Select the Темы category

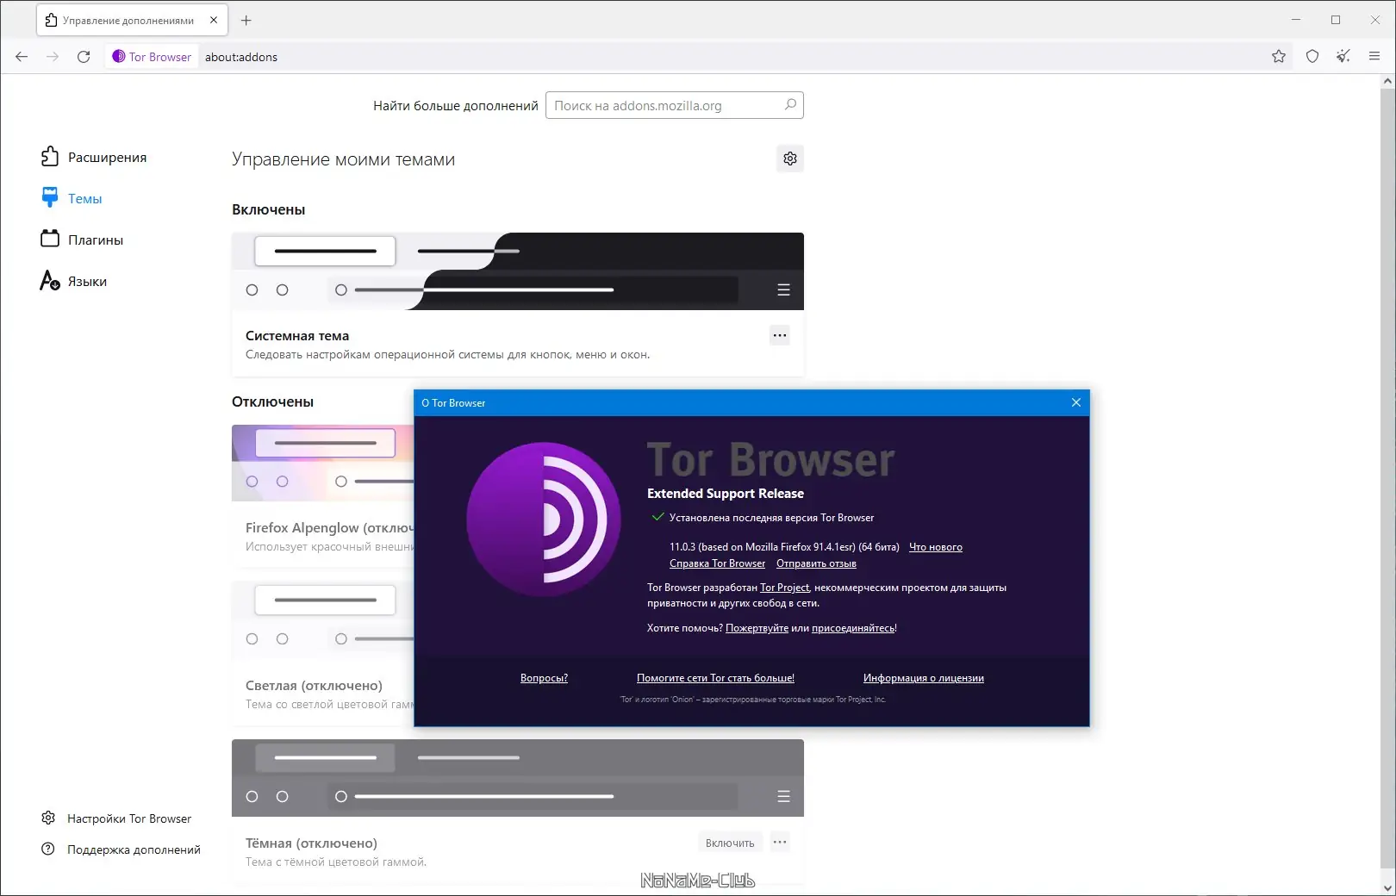(x=72, y=198)
